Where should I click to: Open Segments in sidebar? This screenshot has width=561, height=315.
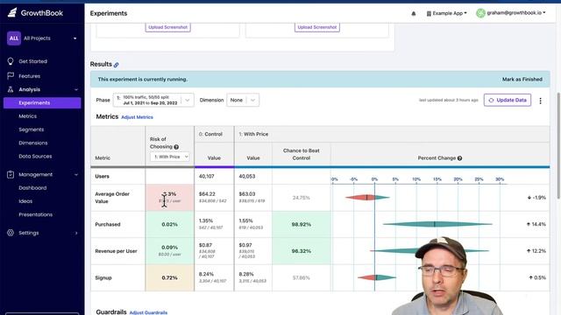pyautogui.click(x=32, y=129)
